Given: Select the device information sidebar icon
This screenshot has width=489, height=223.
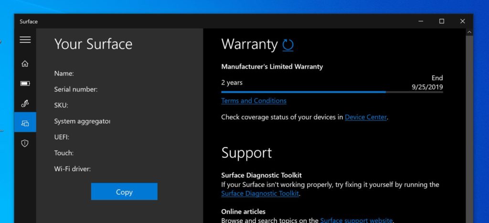Looking at the screenshot, I should coord(25,123).
